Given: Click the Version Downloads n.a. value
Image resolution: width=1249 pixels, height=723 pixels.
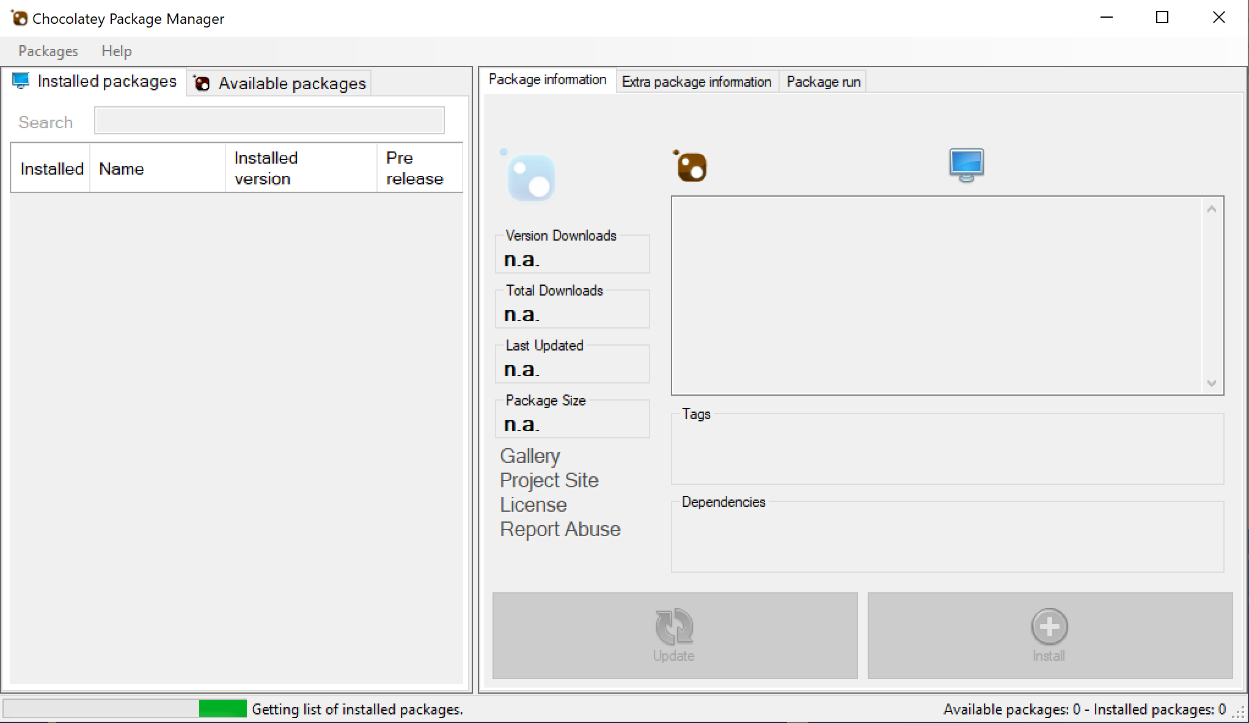Looking at the screenshot, I should click(521, 260).
